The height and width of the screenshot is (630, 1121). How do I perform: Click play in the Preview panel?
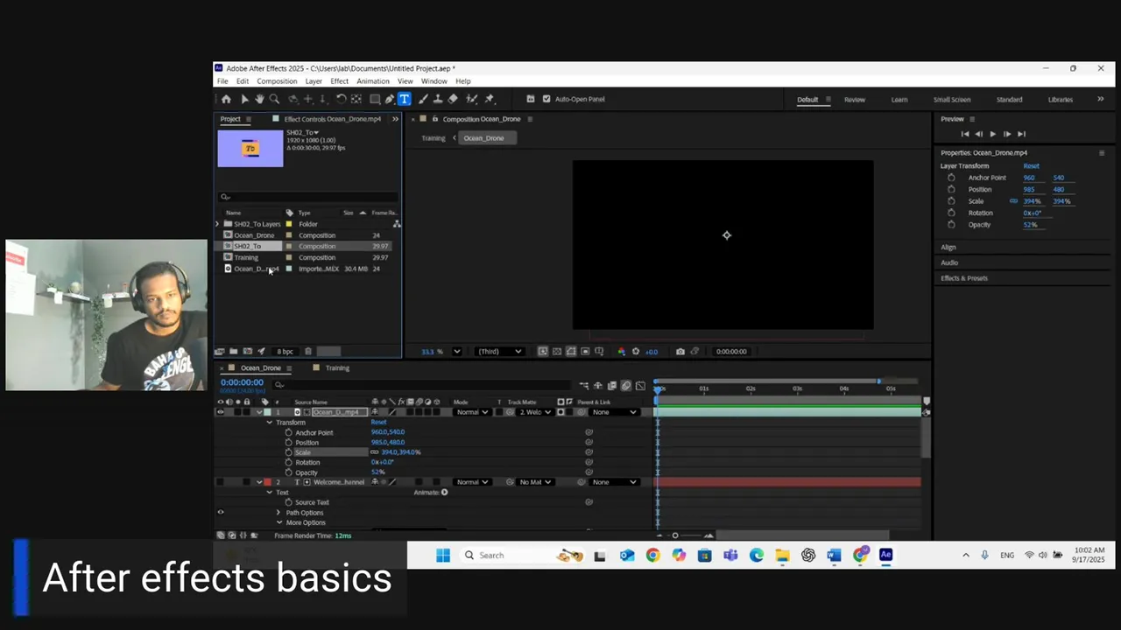tap(992, 134)
